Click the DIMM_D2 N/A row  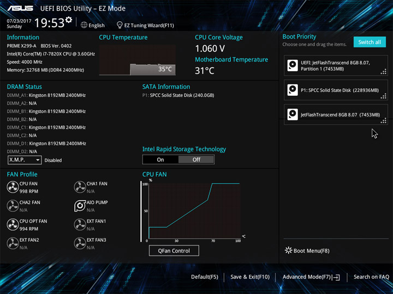pos(22,151)
